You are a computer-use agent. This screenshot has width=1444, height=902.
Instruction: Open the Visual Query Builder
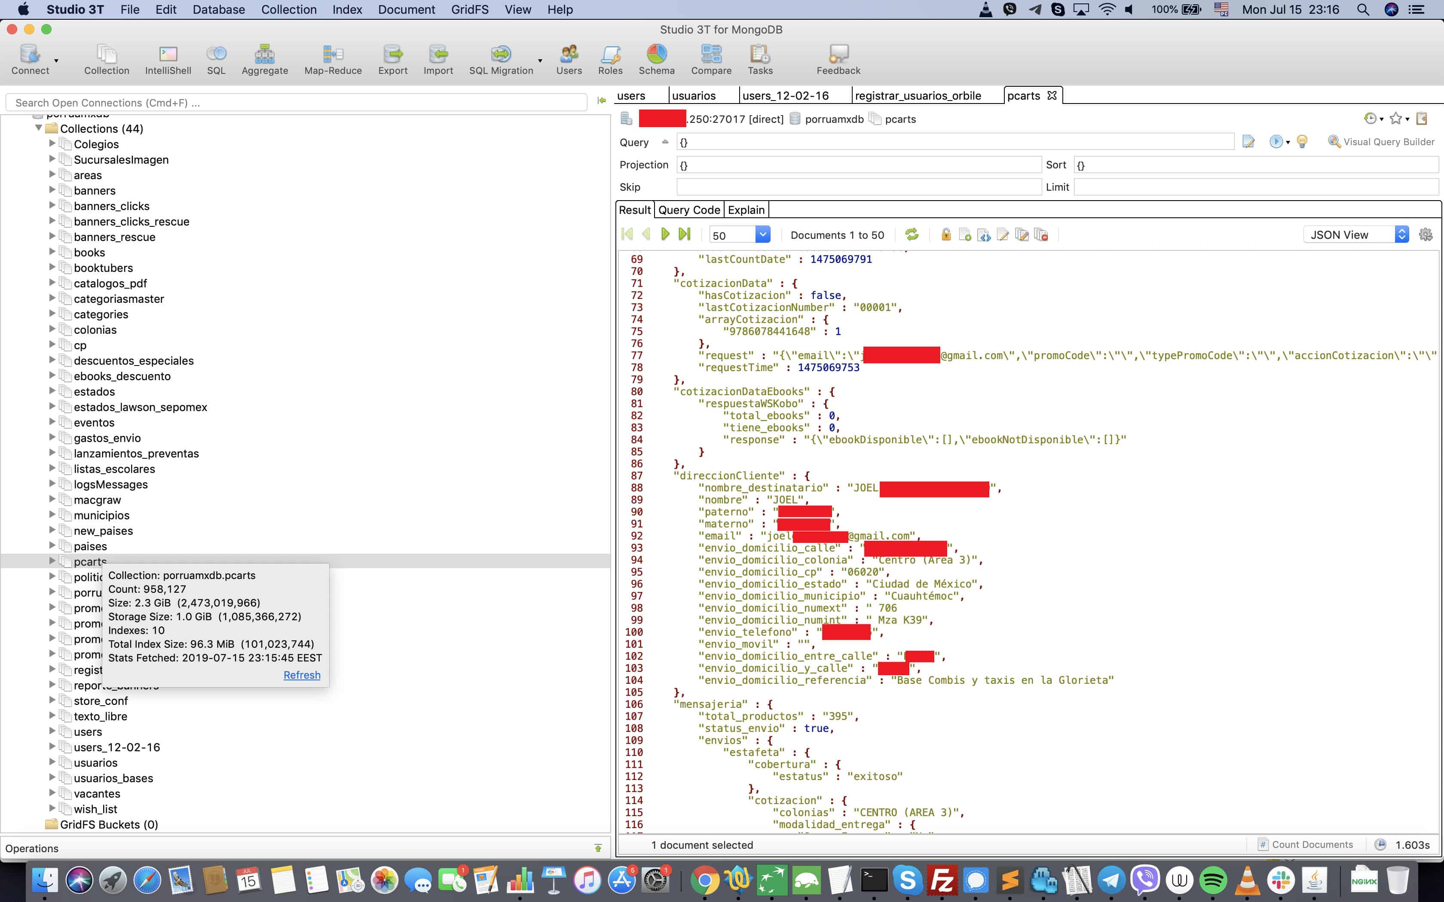(1381, 142)
